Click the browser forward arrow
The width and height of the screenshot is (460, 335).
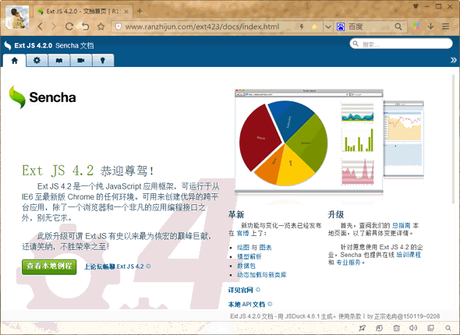point(54,26)
